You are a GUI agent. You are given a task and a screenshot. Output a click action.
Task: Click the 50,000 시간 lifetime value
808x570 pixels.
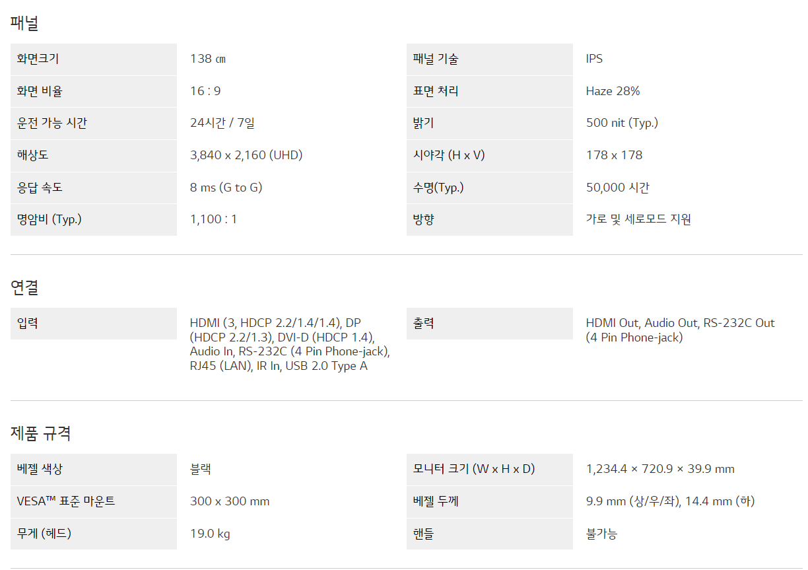click(617, 188)
